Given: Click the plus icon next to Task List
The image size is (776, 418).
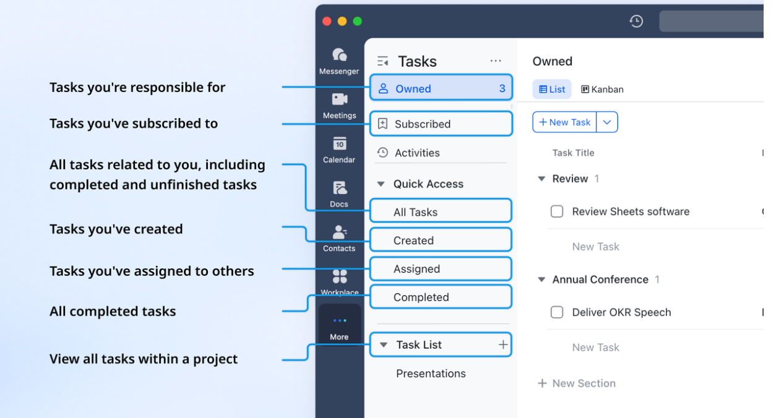Looking at the screenshot, I should click(x=503, y=345).
